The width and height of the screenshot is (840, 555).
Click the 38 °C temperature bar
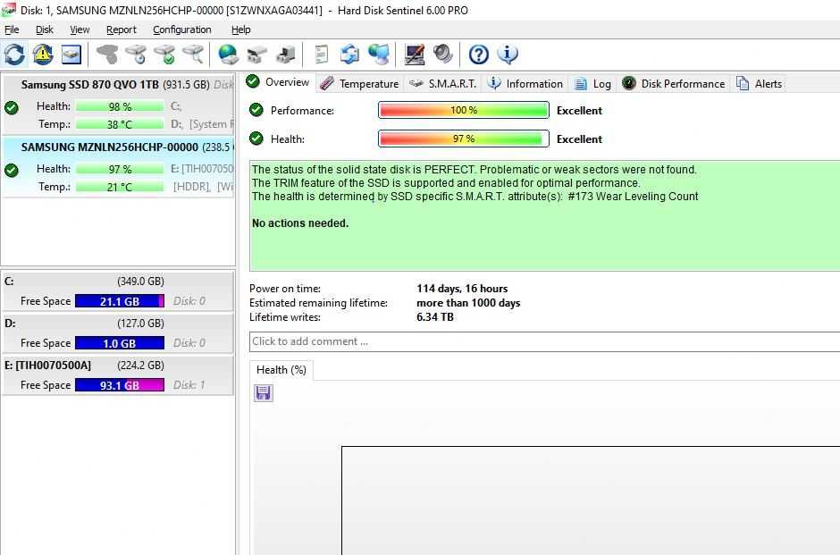coord(120,124)
